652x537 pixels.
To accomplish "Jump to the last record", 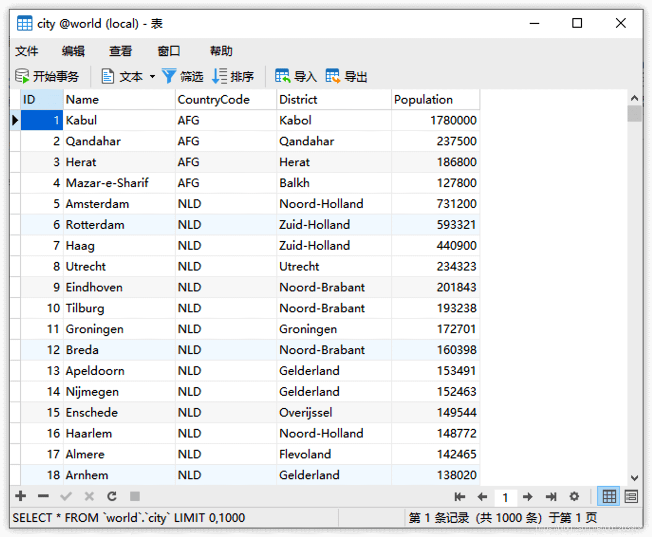I will (x=551, y=496).
